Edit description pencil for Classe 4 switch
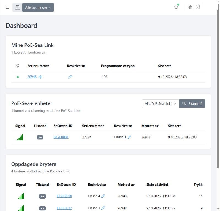The width and height of the screenshot is (220, 211). click(103, 196)
